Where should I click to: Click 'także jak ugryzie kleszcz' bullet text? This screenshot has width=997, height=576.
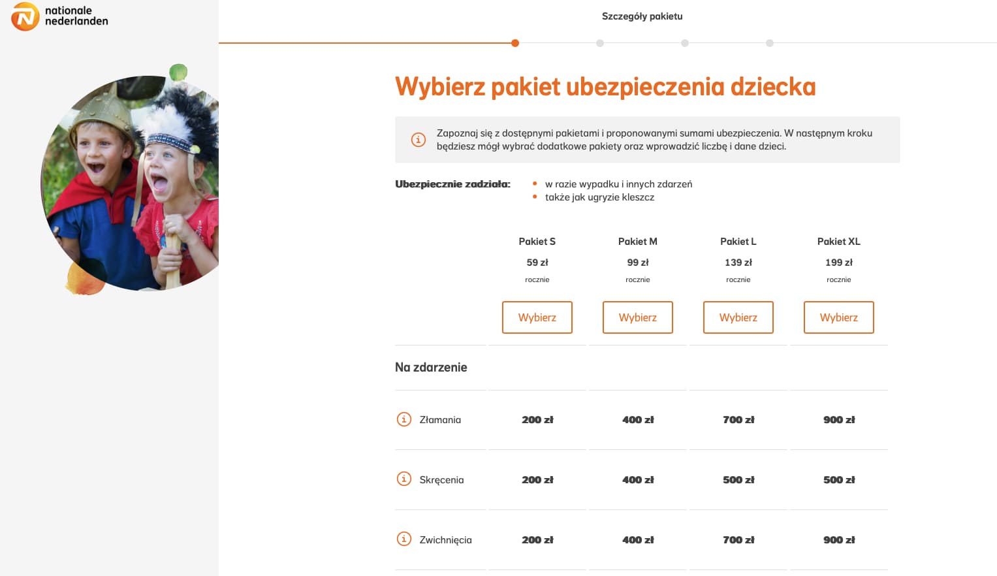coord(599,197)
